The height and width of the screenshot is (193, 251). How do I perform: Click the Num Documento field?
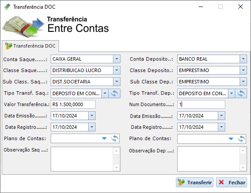[x=201, y=104]
